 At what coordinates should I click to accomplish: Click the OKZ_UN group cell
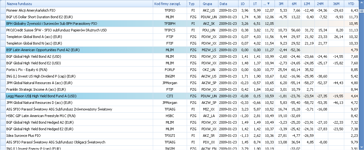click(x=209, y=70)
